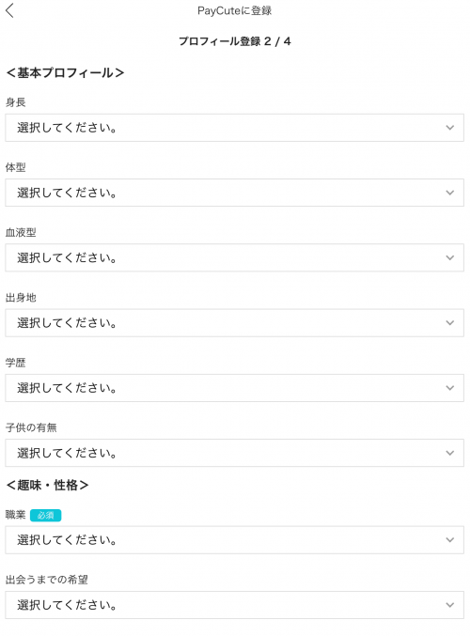The width and height of the screenshot is (470, 636).
Task: Open the 出身地 dropdown list
Action: pyautogui.click(x=235, y=323)
